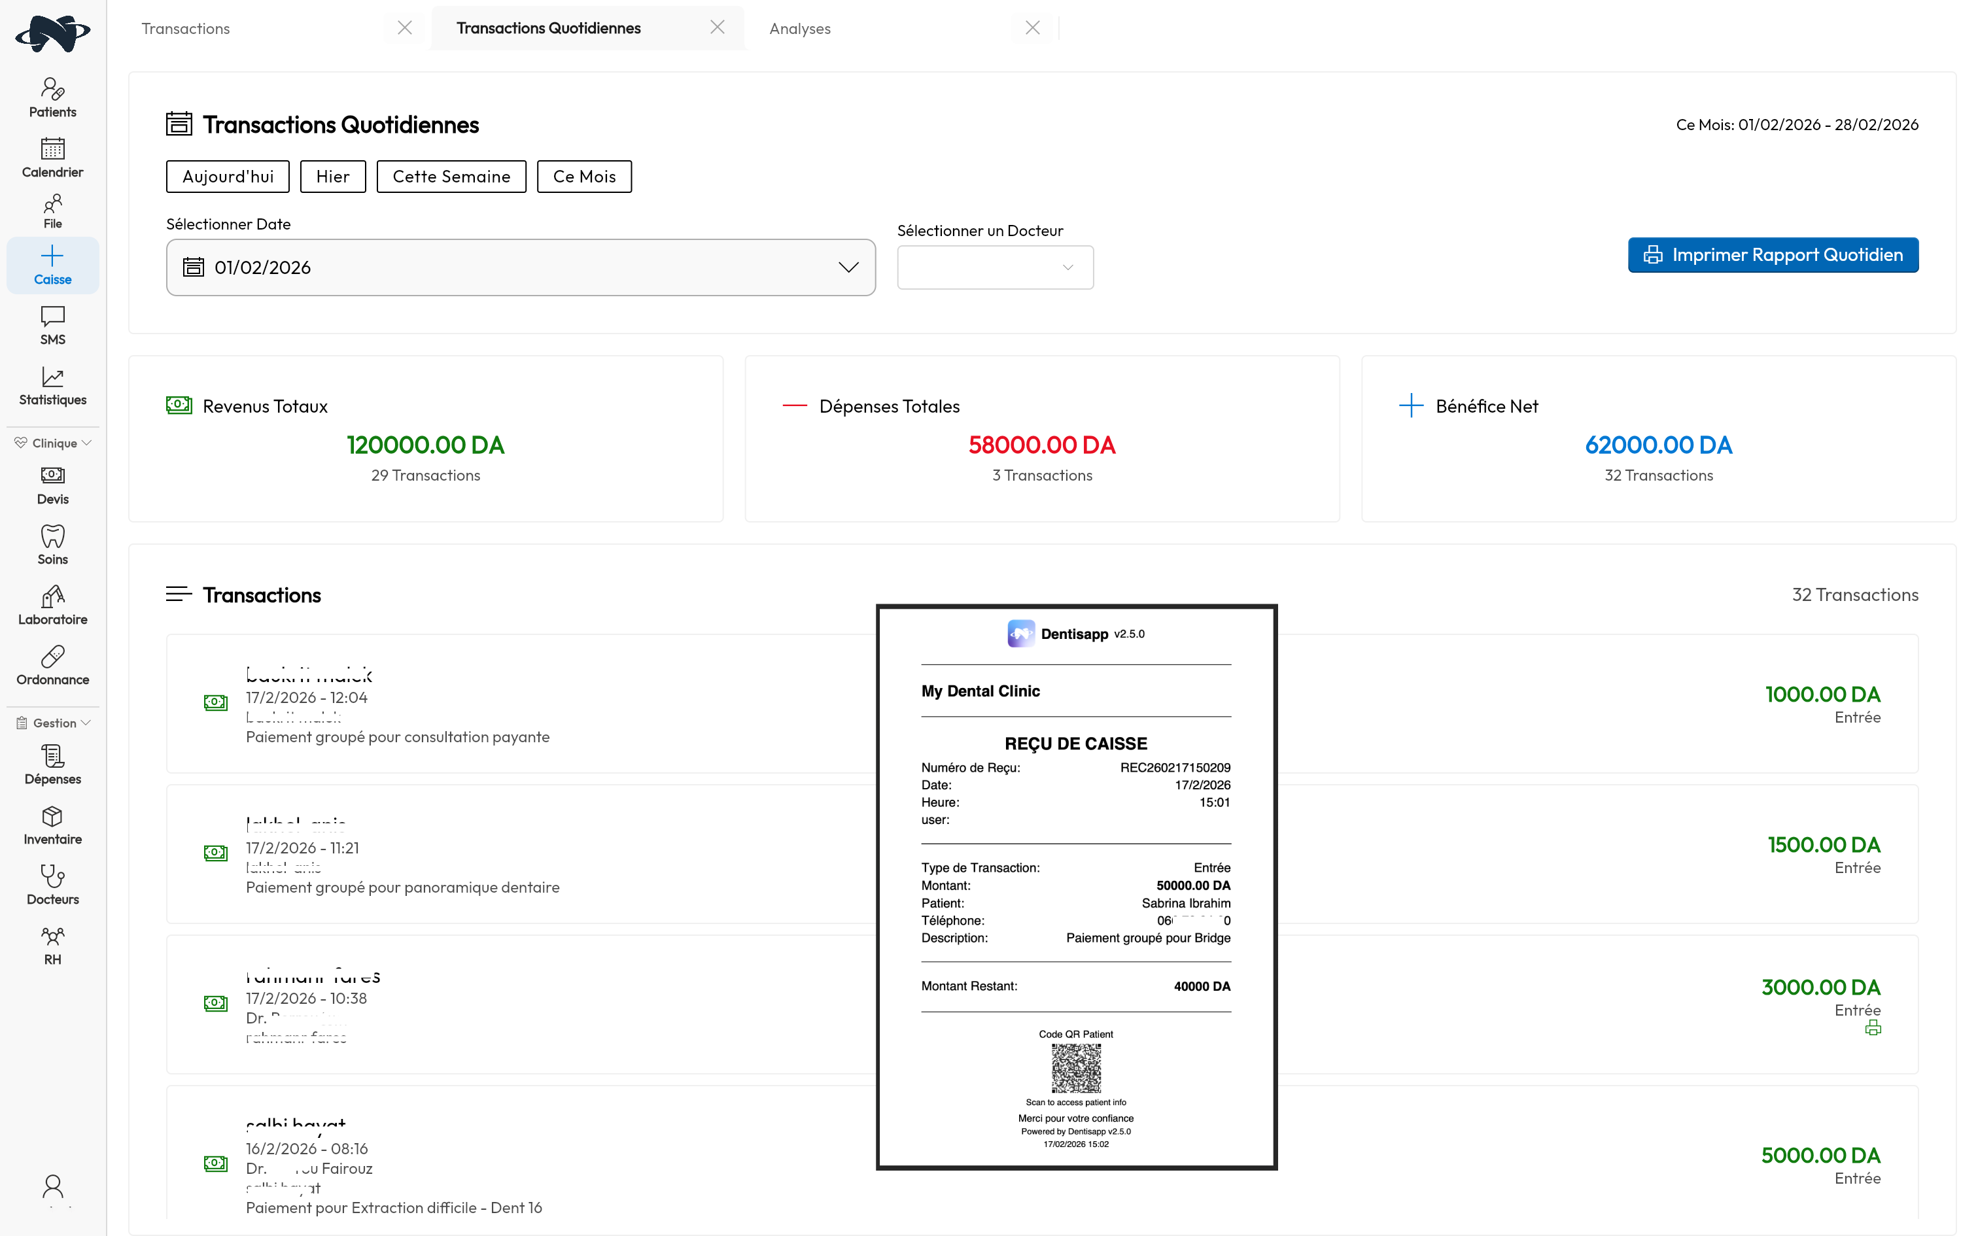Enable the Hier date filter

(x=333, y=176)
